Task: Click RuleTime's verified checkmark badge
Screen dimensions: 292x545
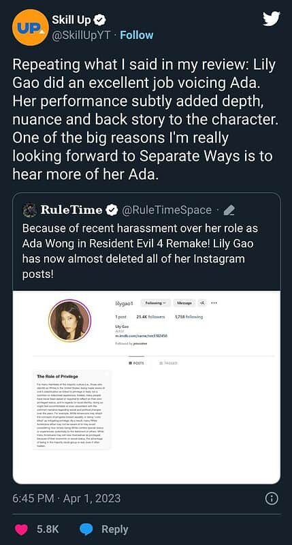Action: [x=111, y=210]
